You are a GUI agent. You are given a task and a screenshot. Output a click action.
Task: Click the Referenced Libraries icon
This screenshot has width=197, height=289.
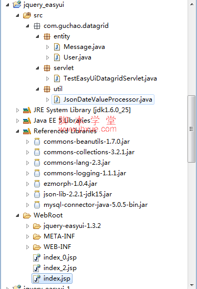point(27,131)
